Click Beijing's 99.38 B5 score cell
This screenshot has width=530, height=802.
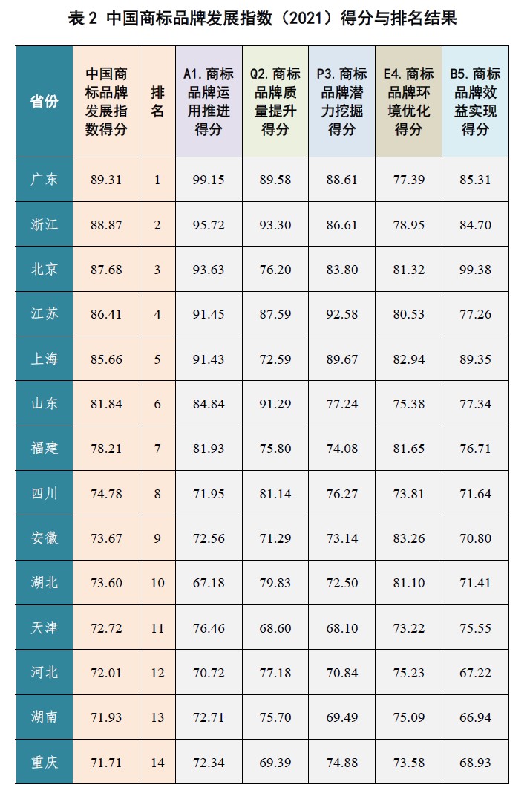tap(475, 269)
